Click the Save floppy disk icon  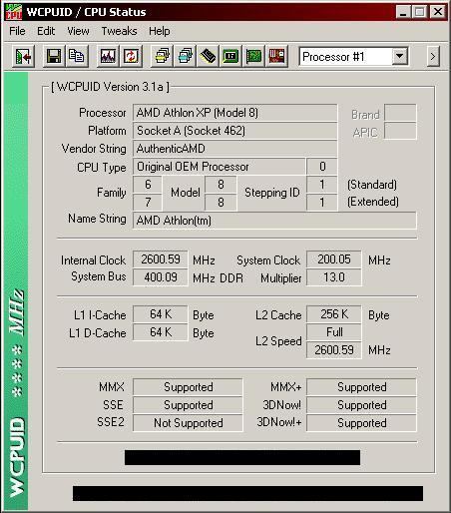(x=54, y=56)
